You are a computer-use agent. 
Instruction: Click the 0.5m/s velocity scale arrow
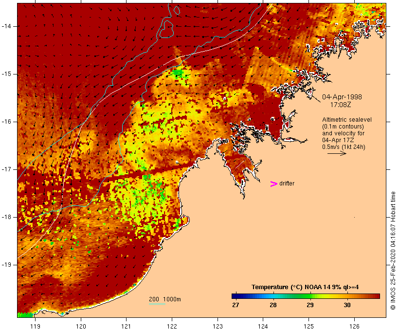(337, 153)
